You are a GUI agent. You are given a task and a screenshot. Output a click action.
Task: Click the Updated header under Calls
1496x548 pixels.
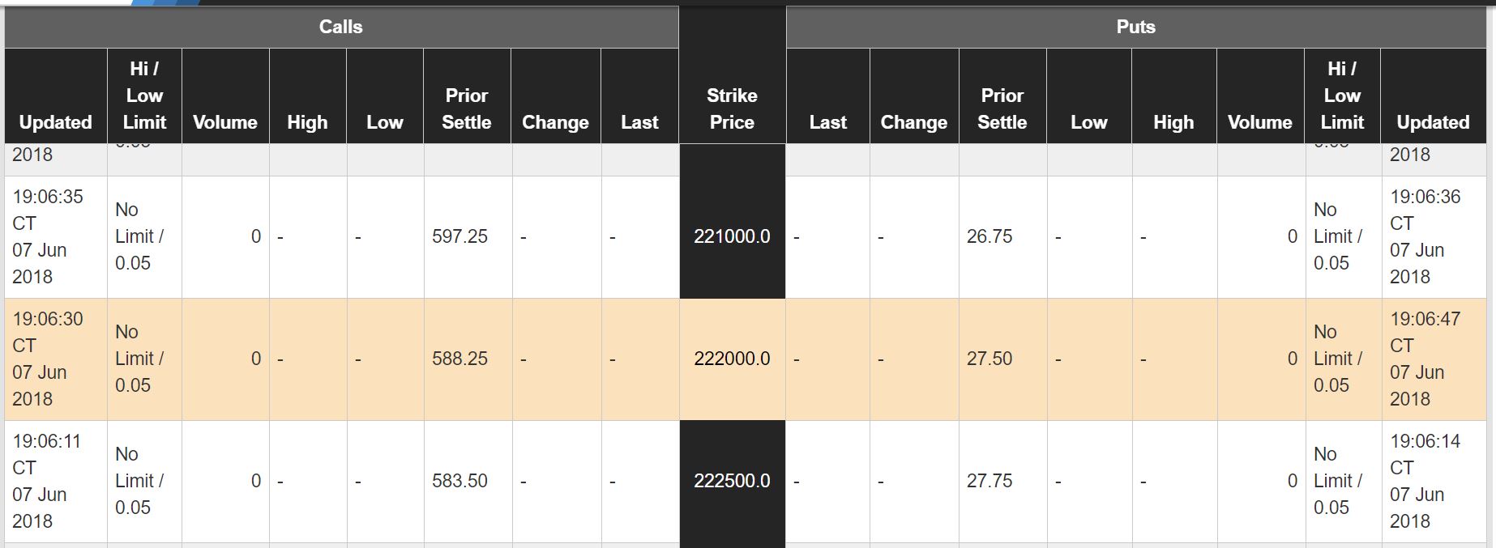click(x=55, y=122)
